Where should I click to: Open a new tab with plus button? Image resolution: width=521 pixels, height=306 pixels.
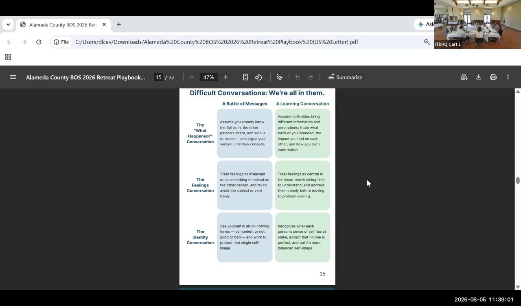click(x=119, y=24)
